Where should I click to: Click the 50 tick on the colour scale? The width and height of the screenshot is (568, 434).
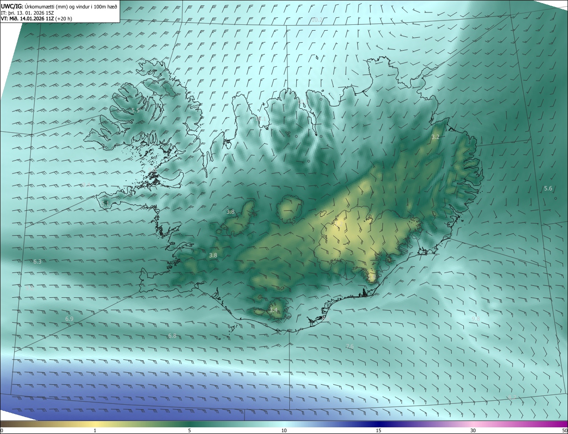coord(564,430)
